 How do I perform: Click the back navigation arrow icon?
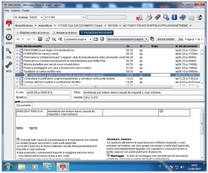tap(18, 39)
